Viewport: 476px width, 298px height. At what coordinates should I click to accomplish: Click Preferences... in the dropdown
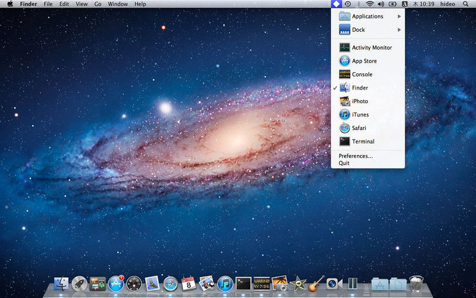[356, 156]
